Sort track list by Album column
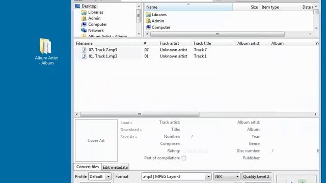326x183 pixels. pyautogui.click(x=277, y=43)
